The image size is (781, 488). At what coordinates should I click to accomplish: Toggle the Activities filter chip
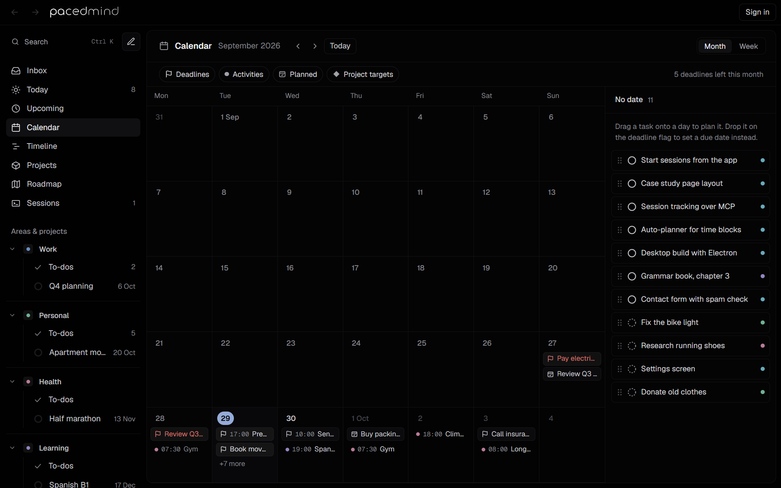click(244, 74)
